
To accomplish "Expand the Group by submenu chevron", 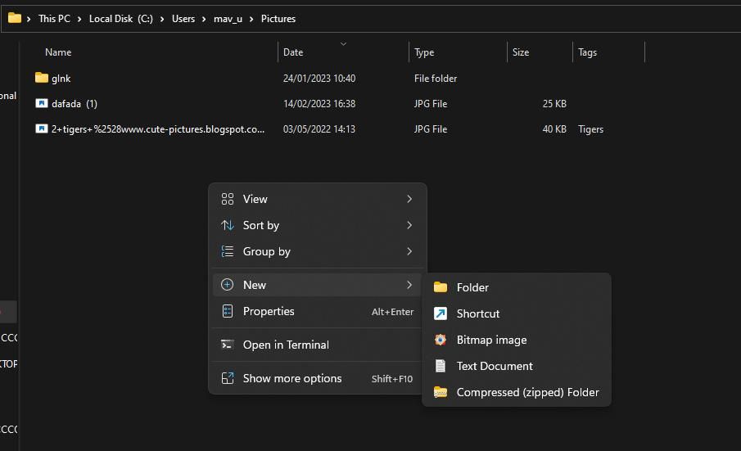I will [x=409, y=251].
